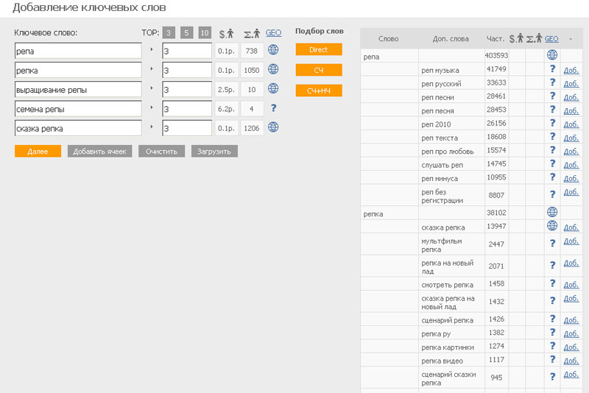
Task: Add сказка репка 13947 via Доб. link
Action: (x=571, y=227)
